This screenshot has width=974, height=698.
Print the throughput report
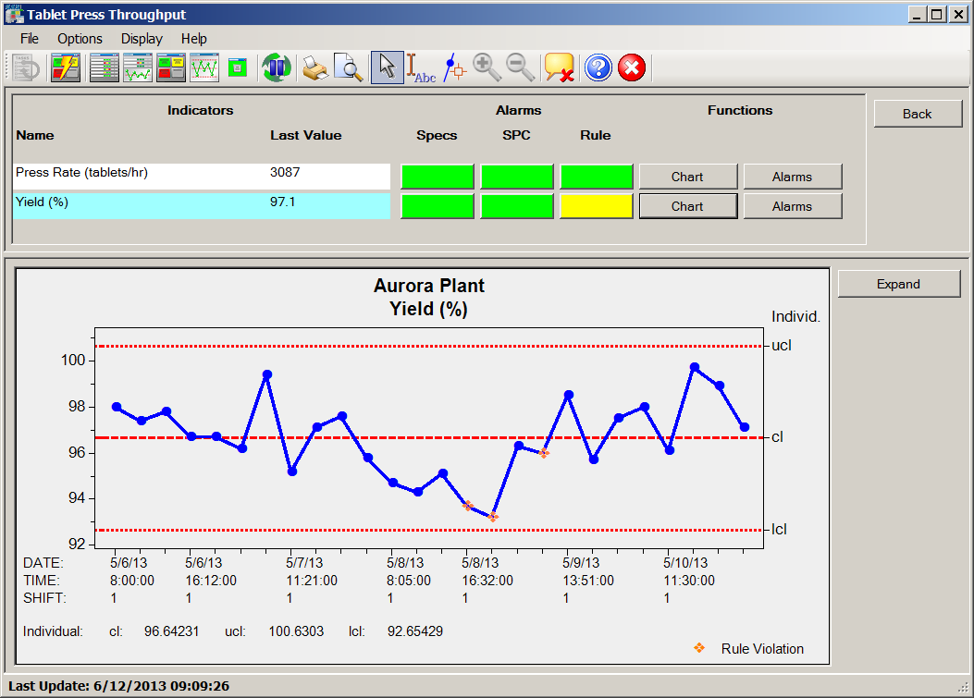point(314,67)
